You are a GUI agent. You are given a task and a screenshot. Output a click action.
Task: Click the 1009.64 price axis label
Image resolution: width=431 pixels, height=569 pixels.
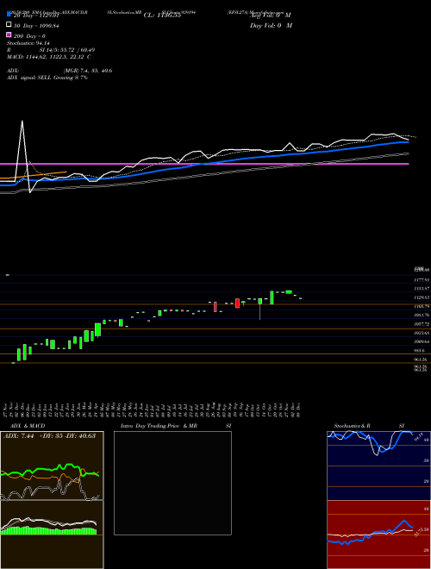pyautogui.click(x=422, y=342)
